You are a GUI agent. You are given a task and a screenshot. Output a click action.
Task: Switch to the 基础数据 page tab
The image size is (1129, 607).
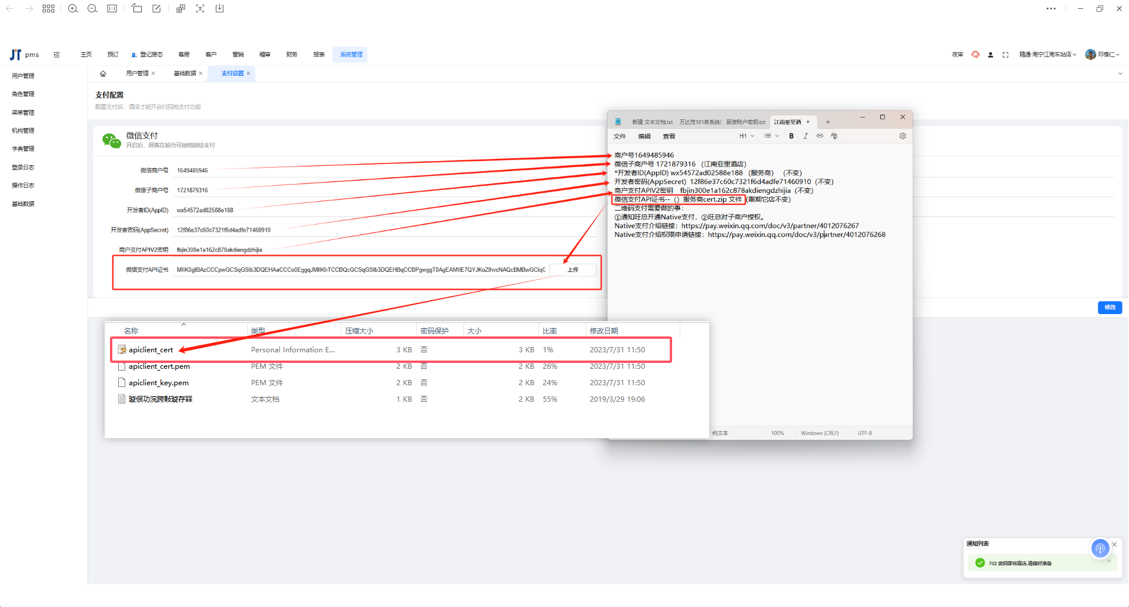coord(185,74)
